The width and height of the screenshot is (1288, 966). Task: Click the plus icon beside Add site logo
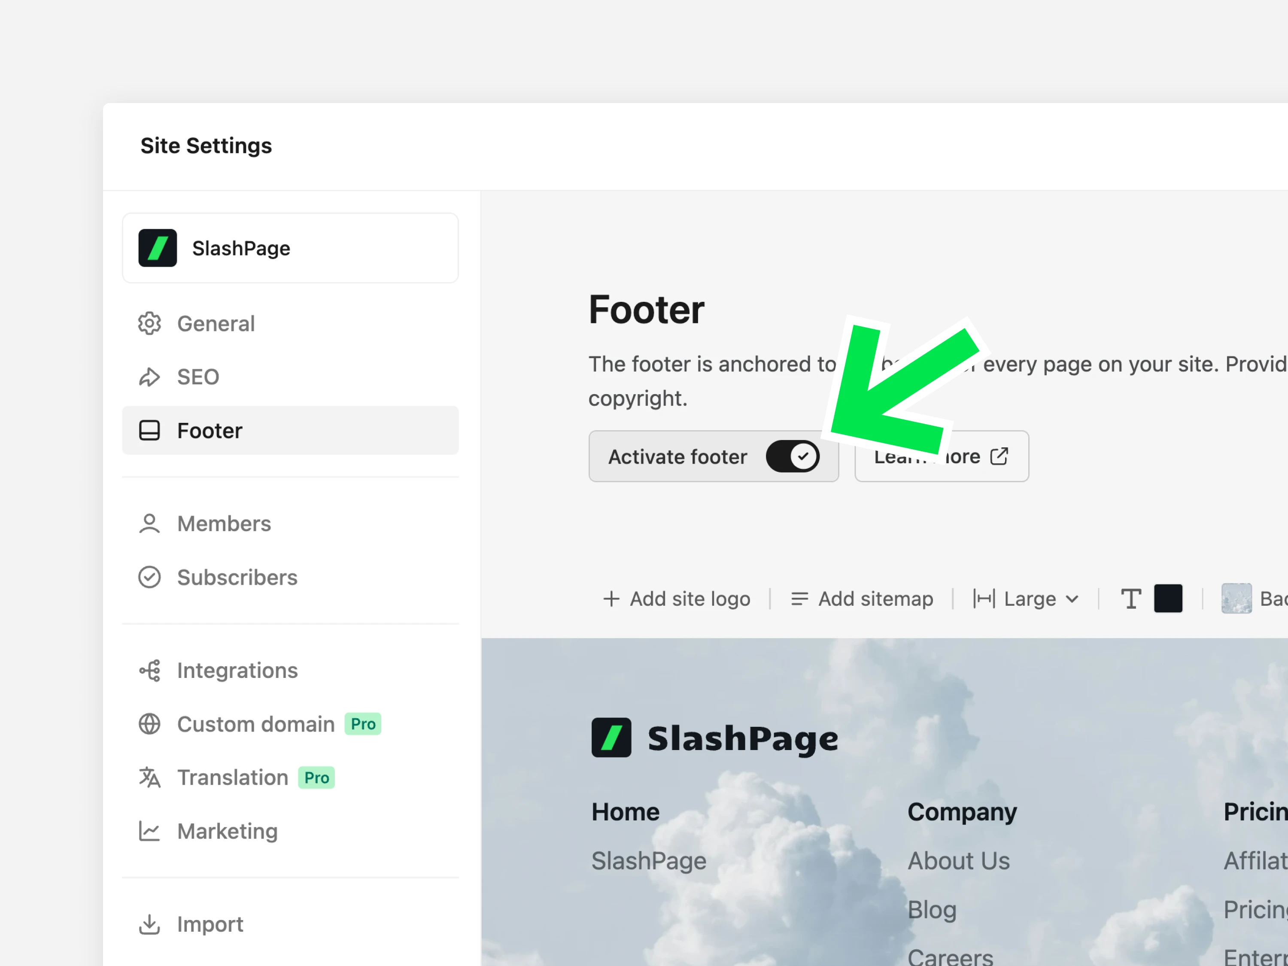tap(611, 598)
